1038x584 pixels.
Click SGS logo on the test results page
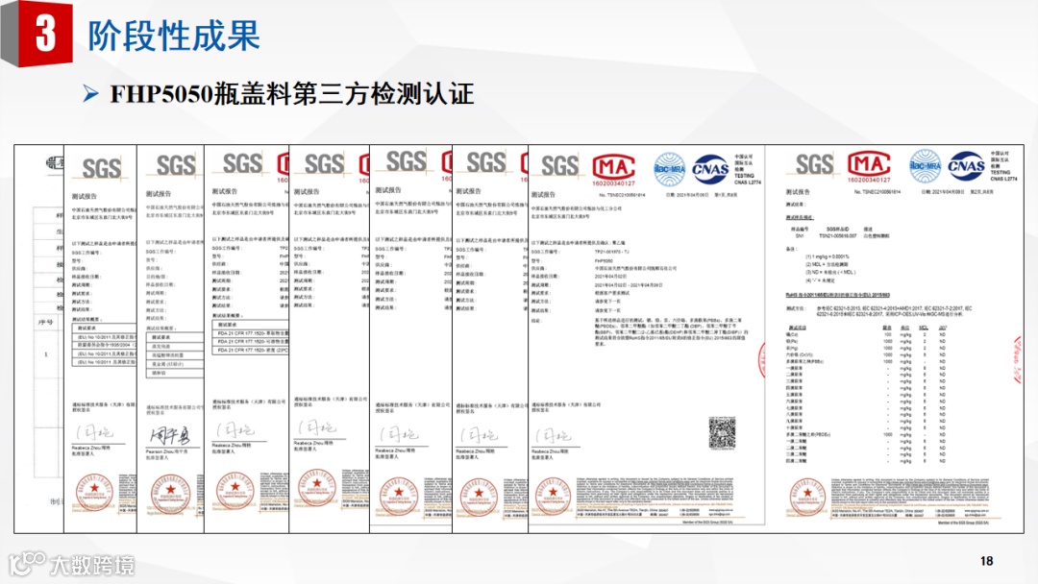[x=815, y=164]
